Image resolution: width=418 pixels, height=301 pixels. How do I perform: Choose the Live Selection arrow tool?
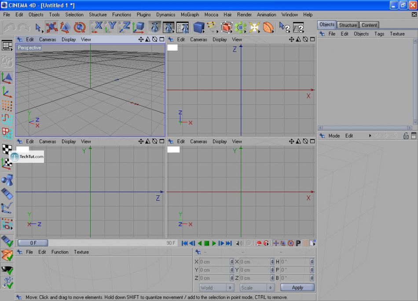coord(38,27)
